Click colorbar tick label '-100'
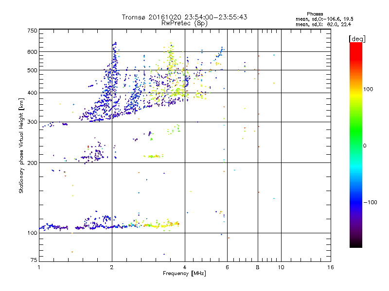 370,202
